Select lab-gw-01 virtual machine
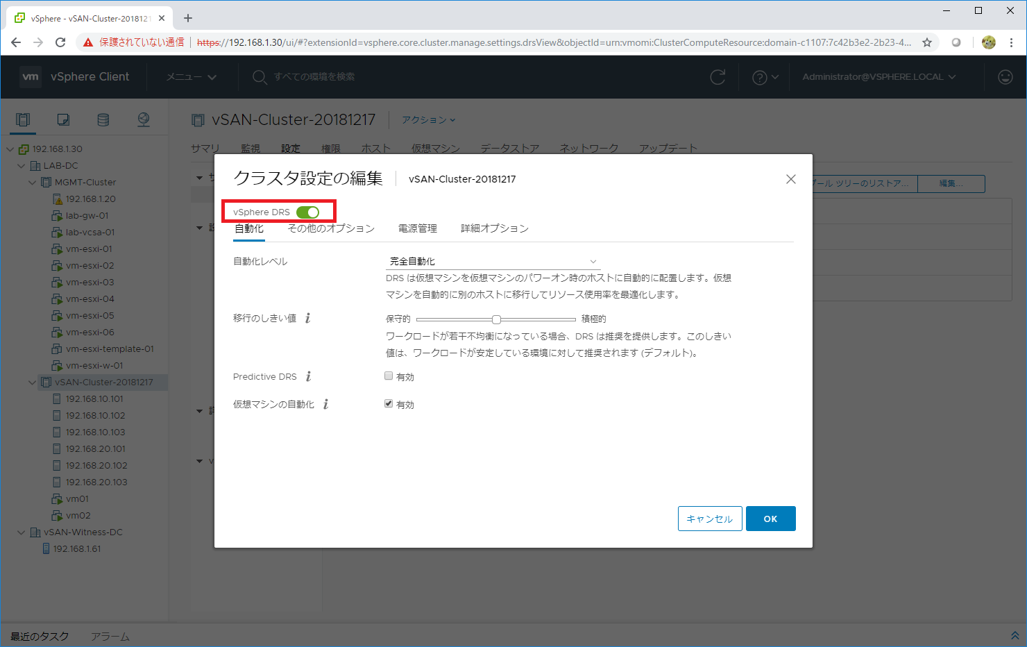The width and height of the screenshot is (1027, 647). coord(87,216)
